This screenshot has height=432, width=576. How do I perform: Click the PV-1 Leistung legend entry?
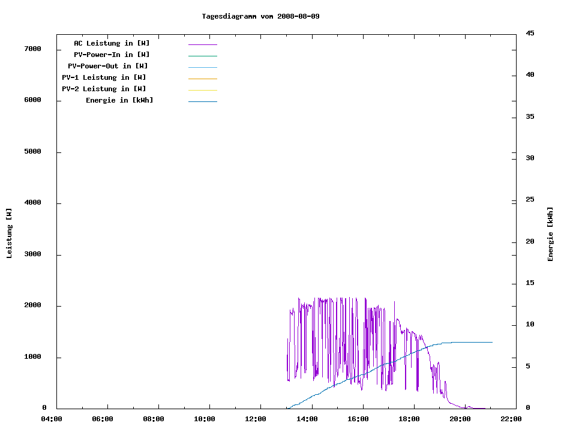[x=104, y=77]
